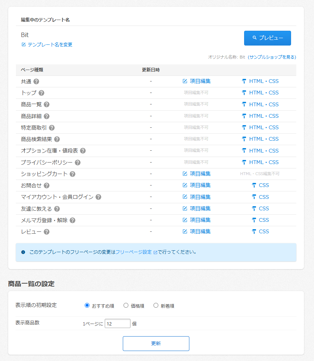The image size is (314, 361).
Task: Select the 価格順 radio button
Action: click(126, 305)
